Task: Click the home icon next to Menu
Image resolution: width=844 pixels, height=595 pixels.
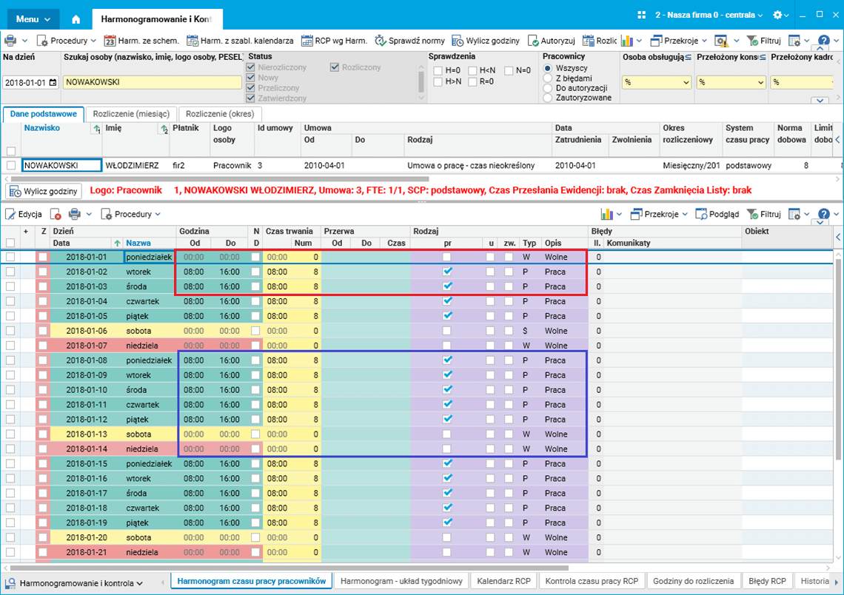Action: (x=76, y=19)
